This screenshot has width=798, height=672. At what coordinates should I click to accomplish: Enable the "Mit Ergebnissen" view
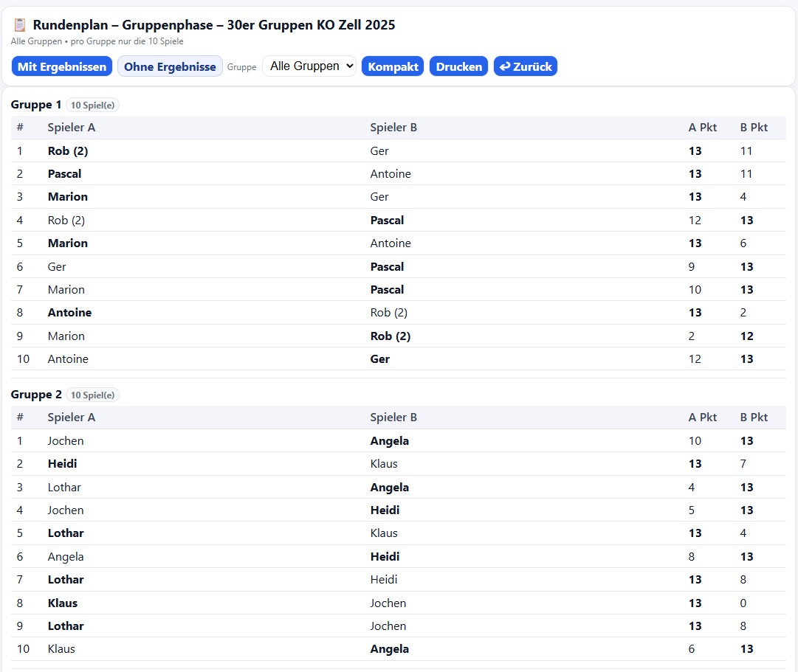click(62, 66)
